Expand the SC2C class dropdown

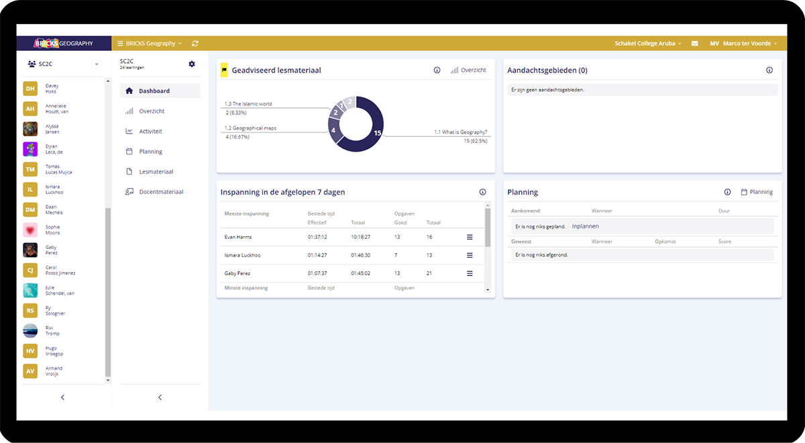coord(63,64)
